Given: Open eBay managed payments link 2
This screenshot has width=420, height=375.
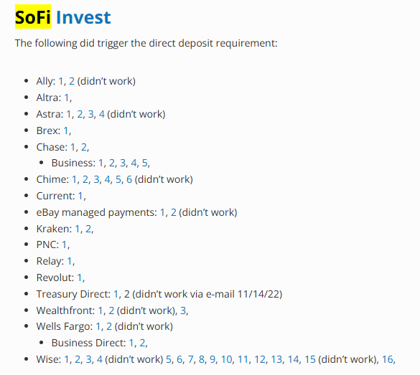Looking at the screenshot, I should click(x=174, y=212).
